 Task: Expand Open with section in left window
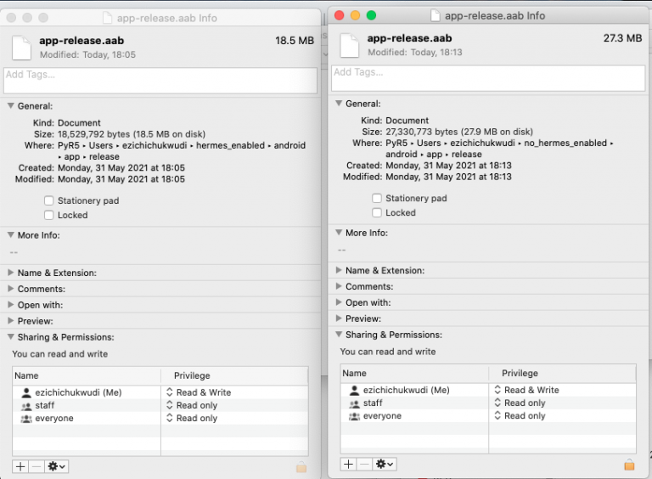point(11,305)
